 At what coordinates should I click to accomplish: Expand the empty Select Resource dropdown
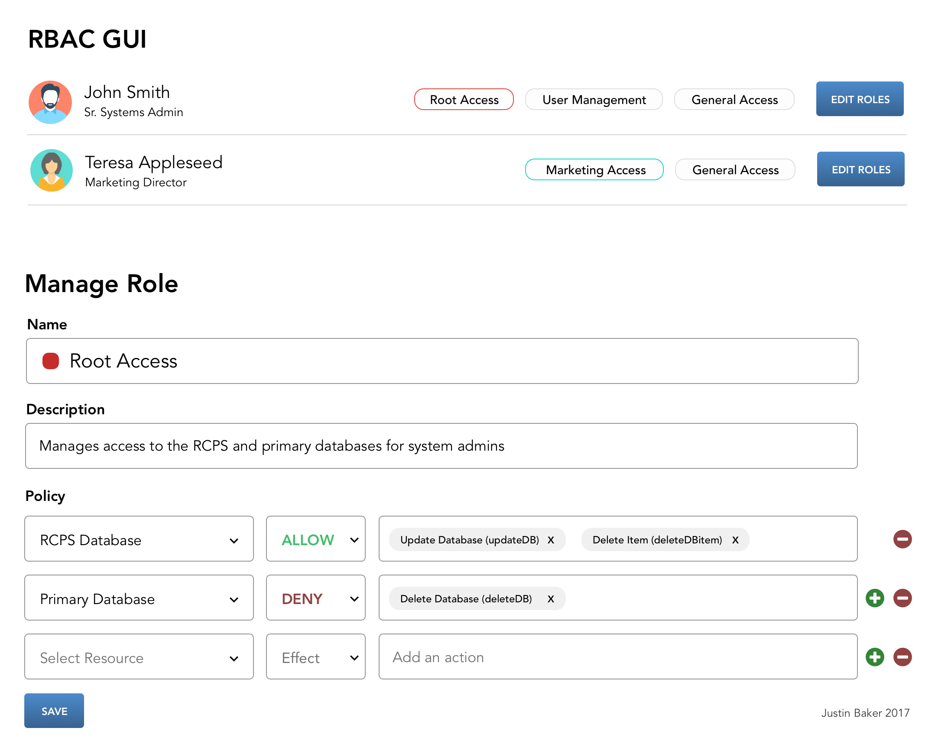pos(139,658)
